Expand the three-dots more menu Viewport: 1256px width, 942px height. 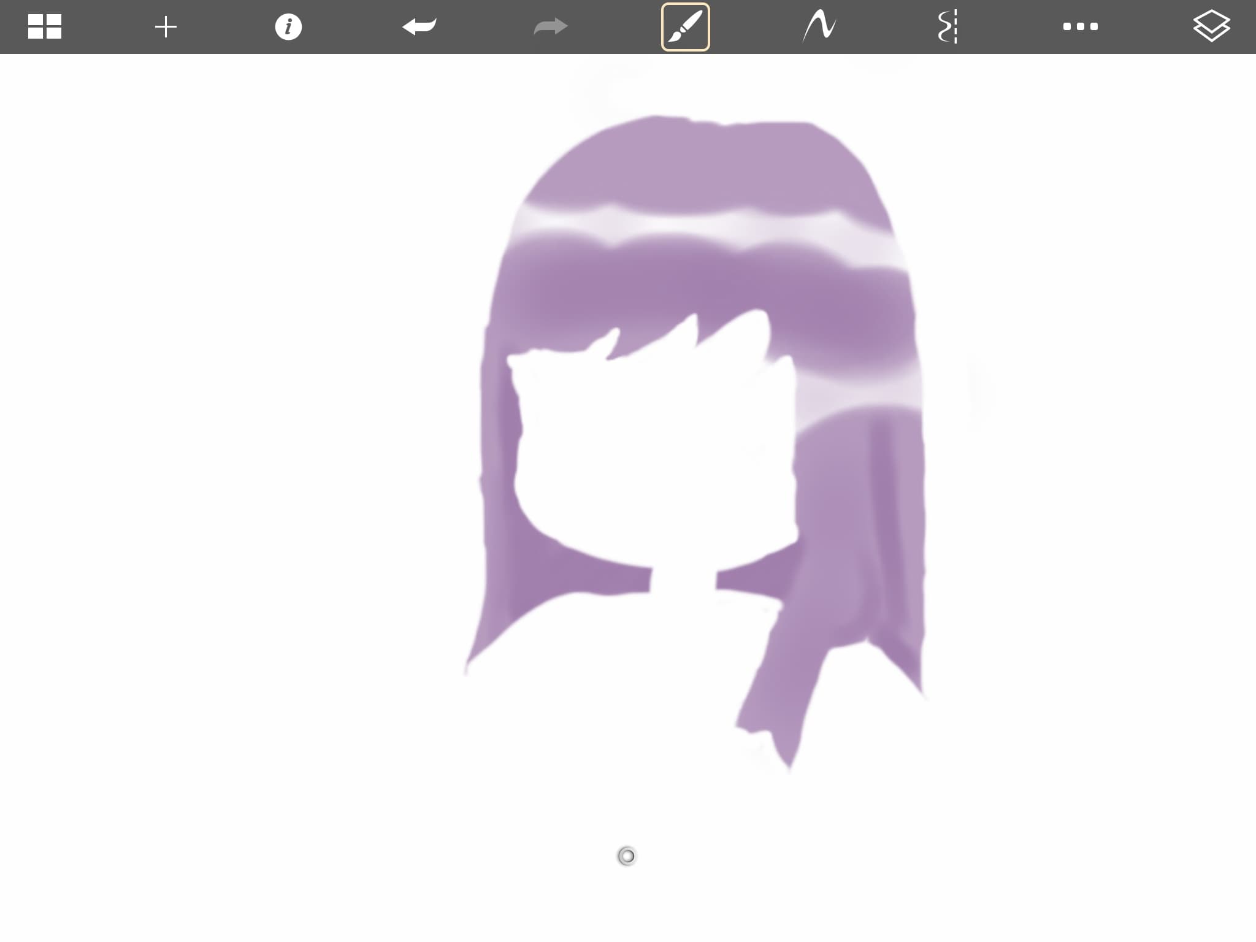click(1080, 26)
